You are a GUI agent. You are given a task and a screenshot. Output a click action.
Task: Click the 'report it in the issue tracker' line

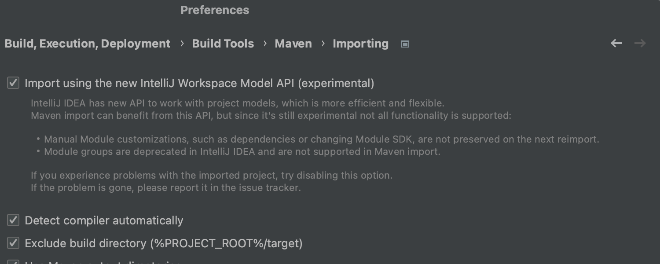coord(166,187)
